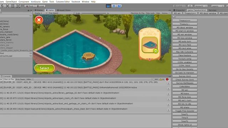Click the round platform in the pool

(89, 56)
